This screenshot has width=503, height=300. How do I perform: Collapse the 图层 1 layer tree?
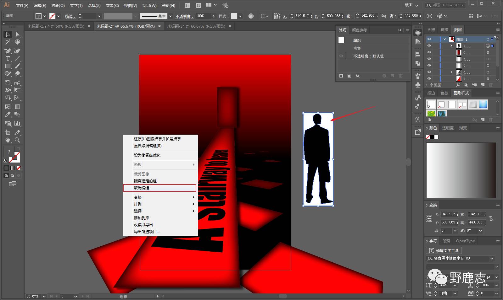(x=444, y=39)
